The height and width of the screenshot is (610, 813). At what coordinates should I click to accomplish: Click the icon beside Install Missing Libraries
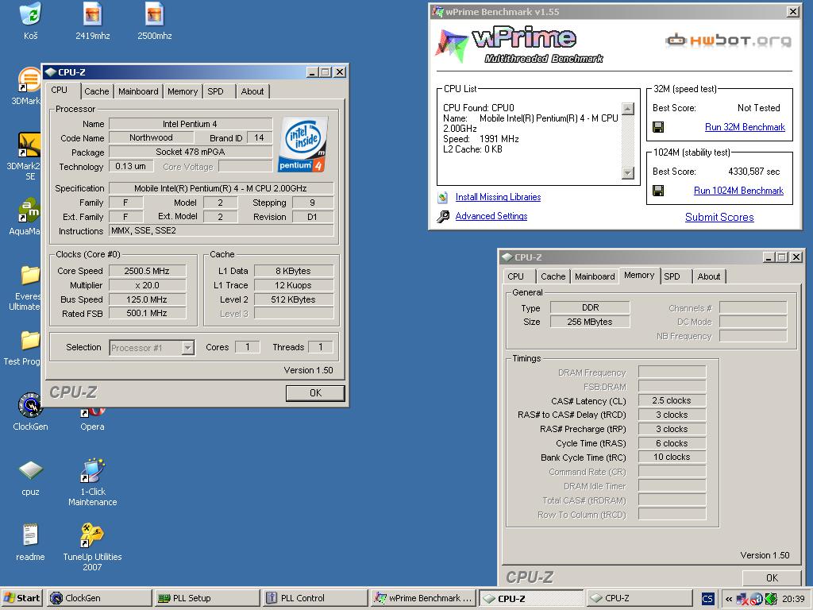(x=443, y=197)
